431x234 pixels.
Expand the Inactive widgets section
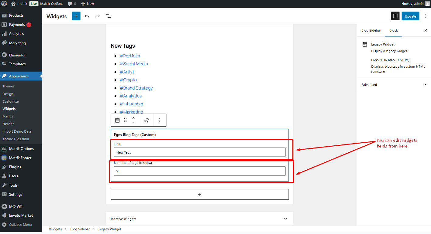tap(200, 219)
